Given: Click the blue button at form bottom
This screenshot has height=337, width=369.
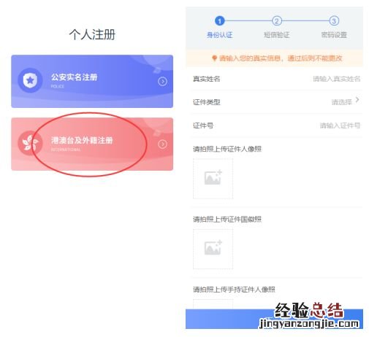Looking at the screenshot, I should [274, 319].
